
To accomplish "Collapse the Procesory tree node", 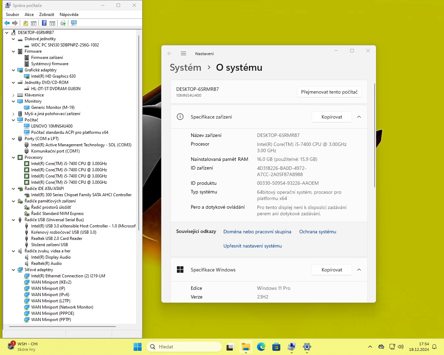I will (14, 157).
